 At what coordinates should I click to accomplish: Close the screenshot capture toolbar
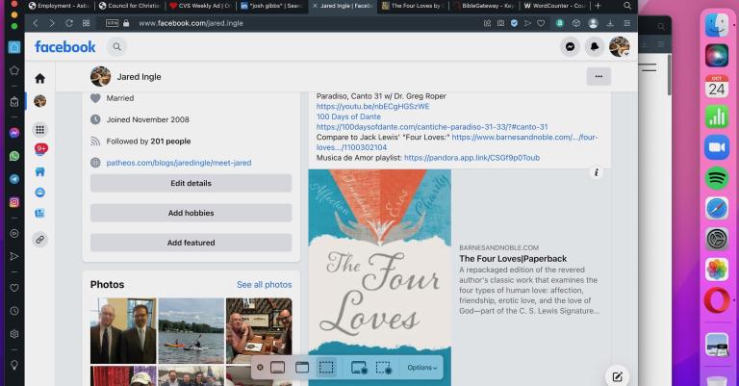tap(260, 368)
